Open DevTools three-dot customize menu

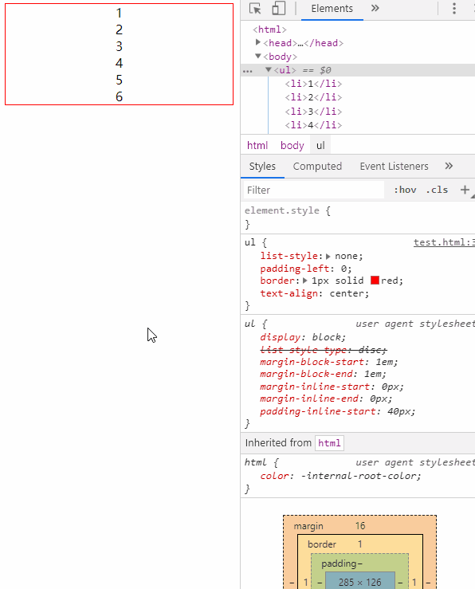(x=454, y=8)
